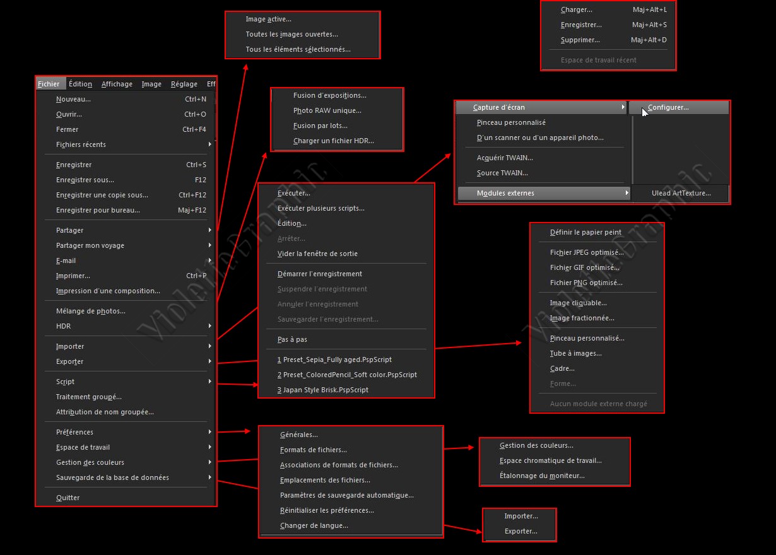The width and height of the screenshot is (776, 555).
Task: Select "Toutes les images ouvertes..." option
Action: [291, 34]
